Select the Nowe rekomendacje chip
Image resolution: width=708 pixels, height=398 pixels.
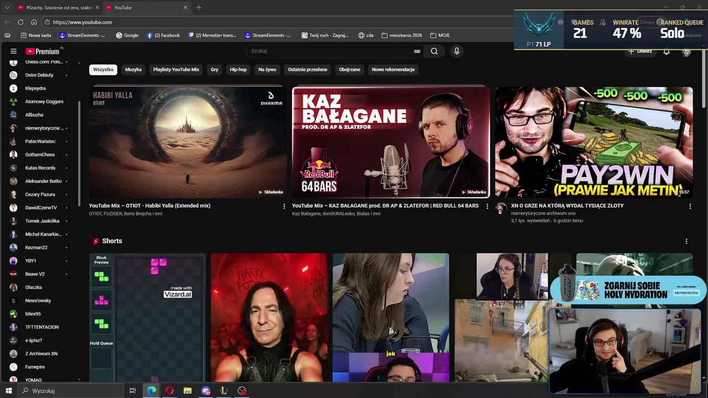click(x=393, y=70)
